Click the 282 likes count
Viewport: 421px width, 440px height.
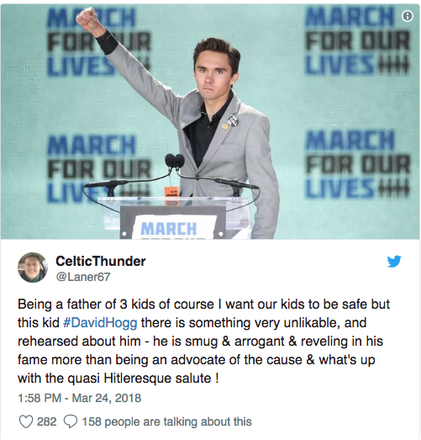[46, 421]
